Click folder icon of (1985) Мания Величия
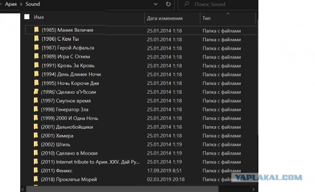The image size is (315, 192). coord(36,29)
